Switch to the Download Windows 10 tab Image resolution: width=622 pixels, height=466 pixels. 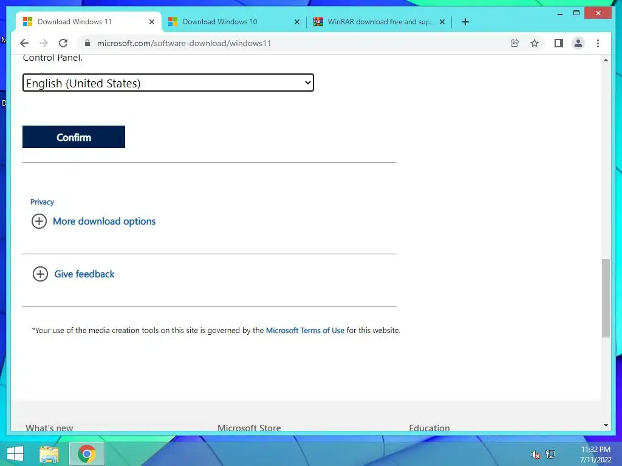tap(234, 22)
